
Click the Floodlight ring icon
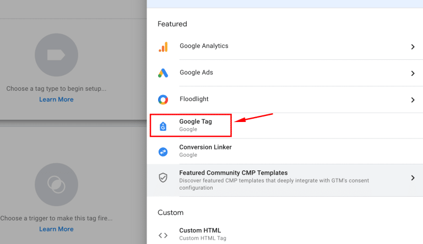(x=163, y=99)
